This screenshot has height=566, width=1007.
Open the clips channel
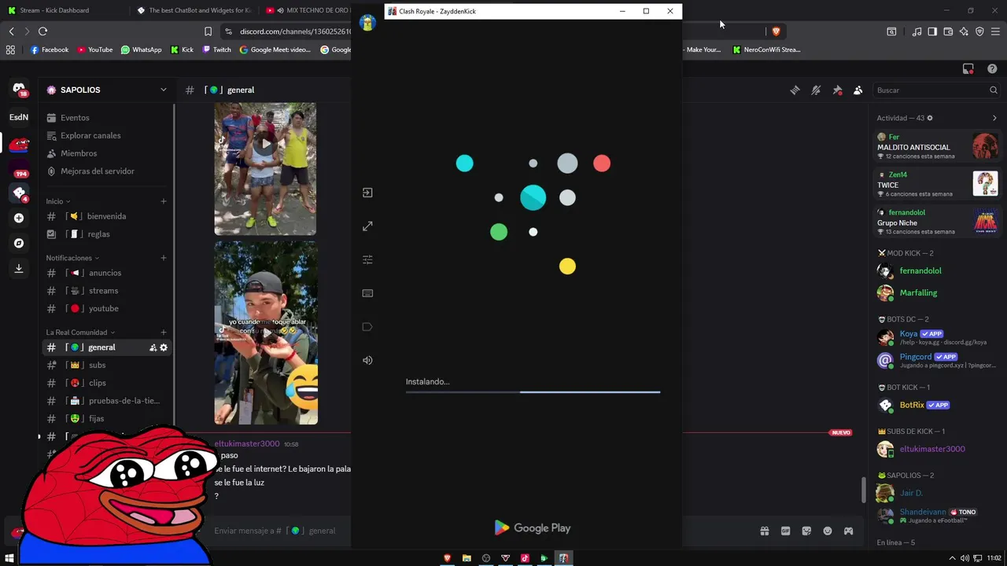point(108,383)
